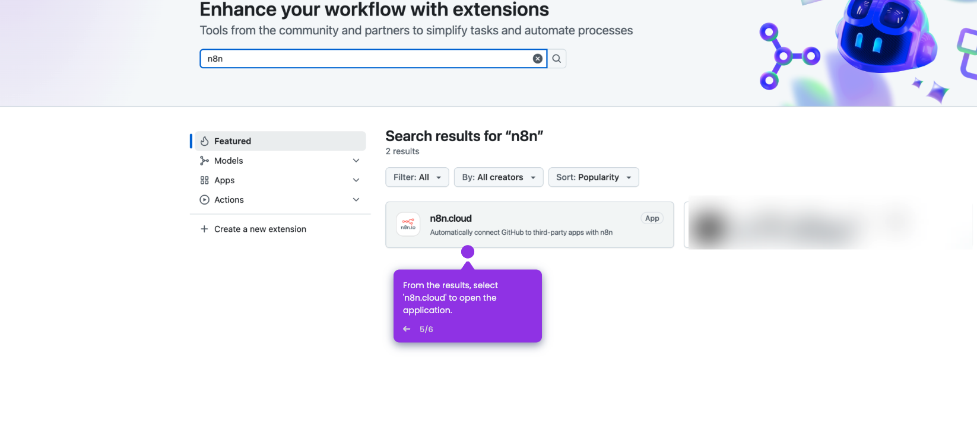Open the Sort: Popularity dropdown
Screen dimensions: 977x443
pyautogui.click(x=594, y=177)
